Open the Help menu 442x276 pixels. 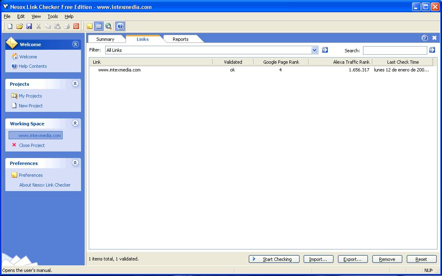pos(69,16)
